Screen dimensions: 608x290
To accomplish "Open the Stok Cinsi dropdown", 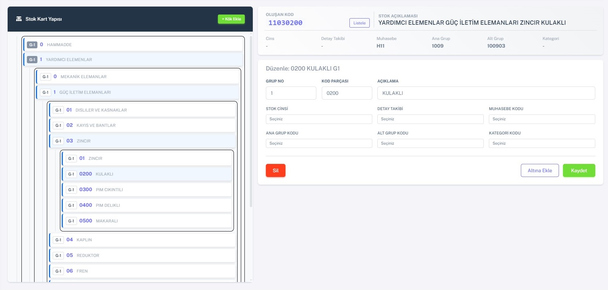I will point(319,119).
